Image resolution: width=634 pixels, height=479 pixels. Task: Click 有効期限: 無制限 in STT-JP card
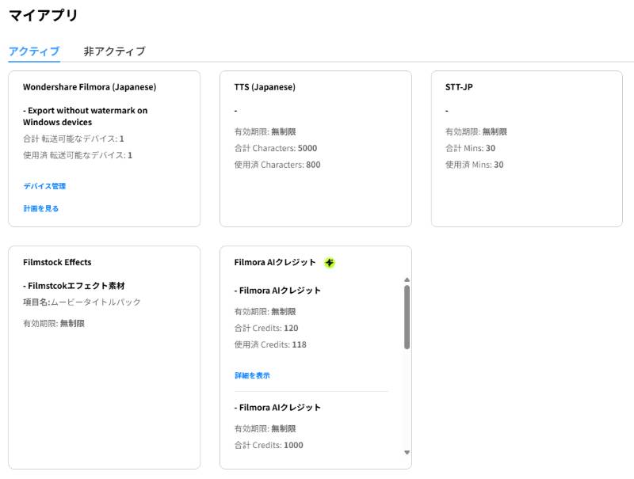click(x=476, y=131)
